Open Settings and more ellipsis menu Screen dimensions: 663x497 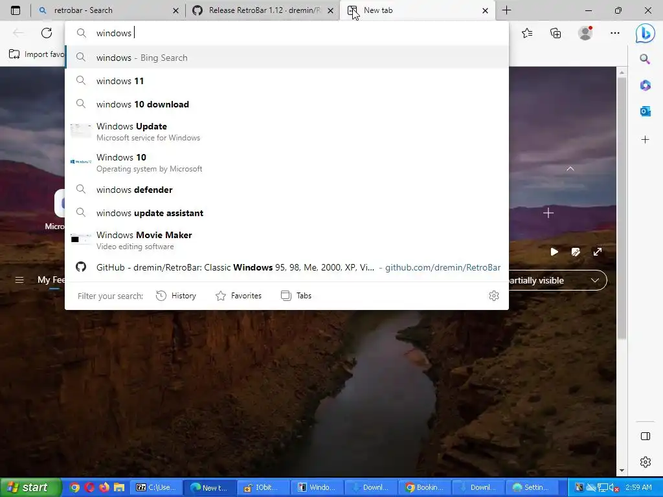click(615, 33)
